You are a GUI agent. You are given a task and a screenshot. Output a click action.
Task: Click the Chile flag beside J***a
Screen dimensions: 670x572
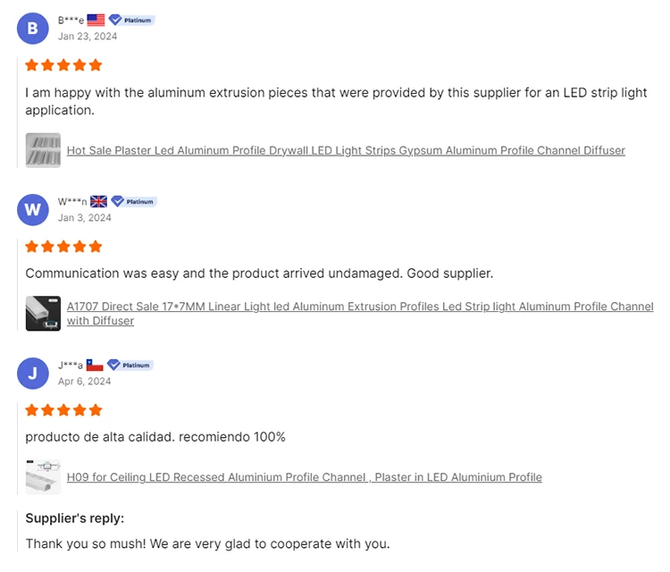pos(95,365)
